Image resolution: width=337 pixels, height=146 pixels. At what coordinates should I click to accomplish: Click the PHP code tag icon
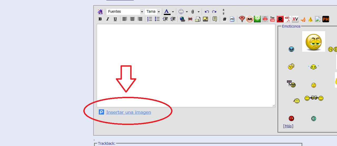tap(232, 19)
